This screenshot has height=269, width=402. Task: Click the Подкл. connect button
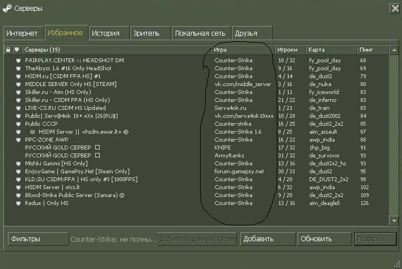[375, 239]
